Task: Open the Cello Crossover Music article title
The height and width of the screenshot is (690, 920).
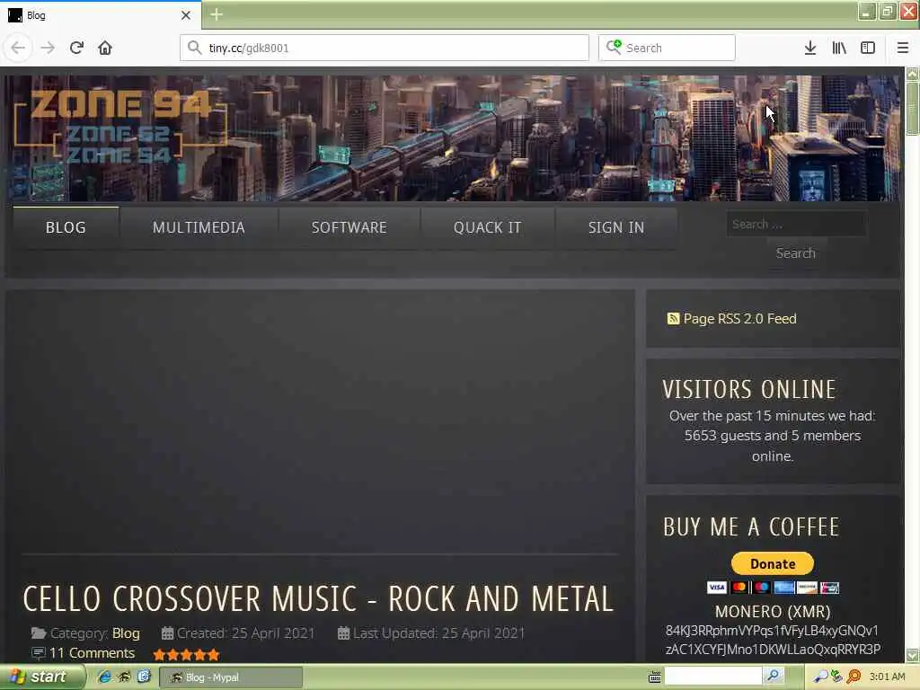Action: click(x=318, y=599)
